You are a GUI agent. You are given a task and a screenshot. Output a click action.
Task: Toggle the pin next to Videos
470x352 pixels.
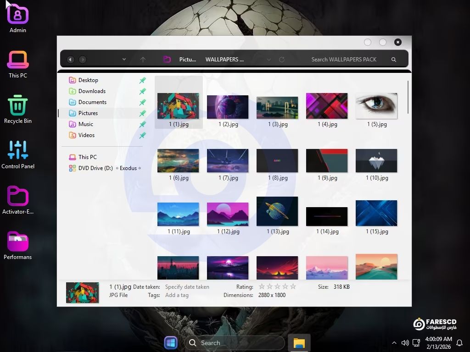point(142,135)
